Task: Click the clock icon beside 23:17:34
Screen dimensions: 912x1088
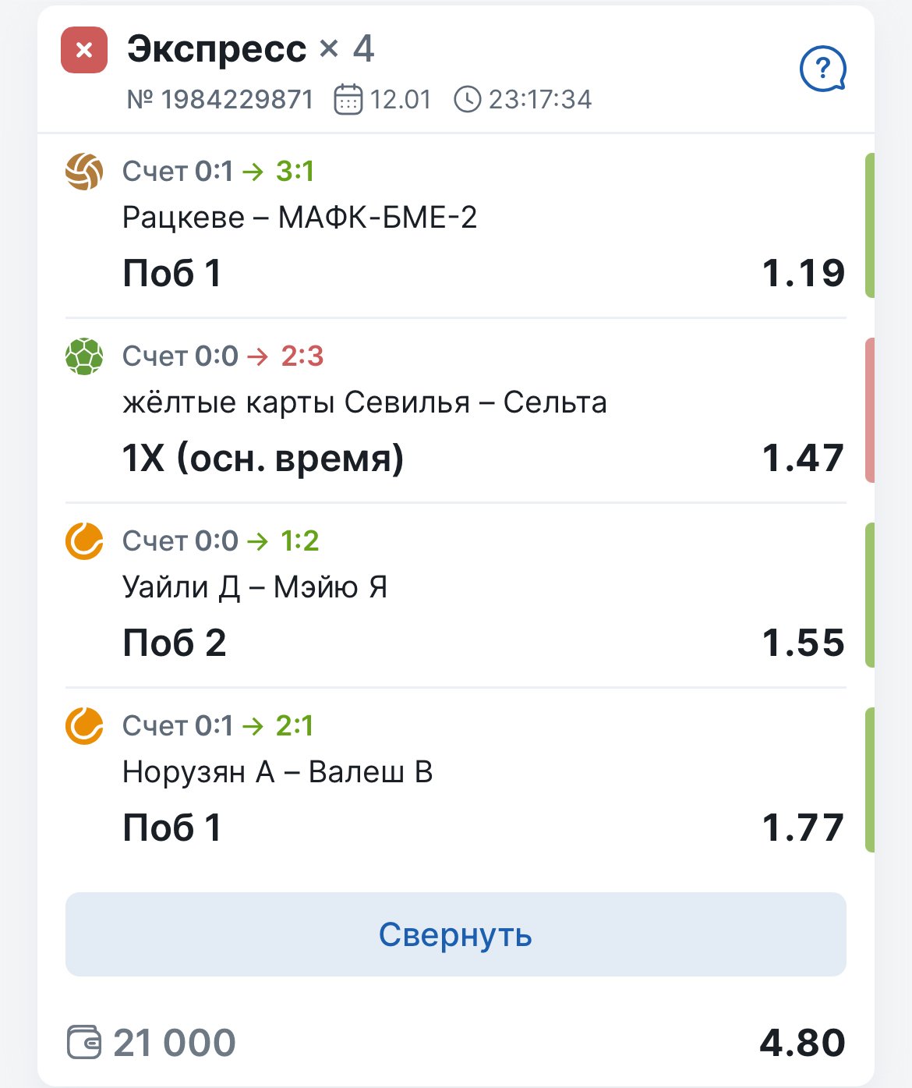Action: (x=467, y=100)
